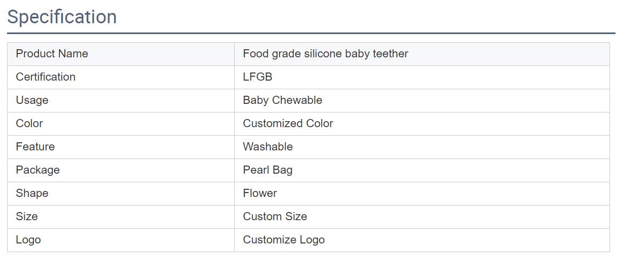Click the Washable value cell
The height and width of the screenshot is (264, 629).
pos(422,147)
